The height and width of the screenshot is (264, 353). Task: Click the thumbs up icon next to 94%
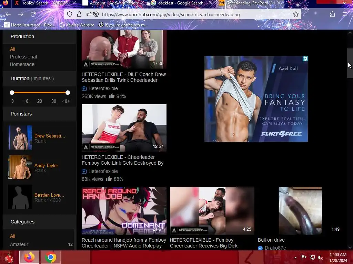(112, 96)
